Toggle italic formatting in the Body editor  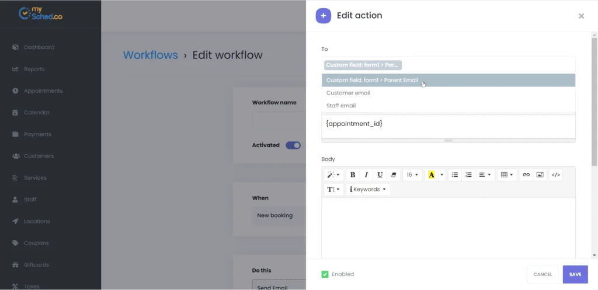(x=366, y=175)
